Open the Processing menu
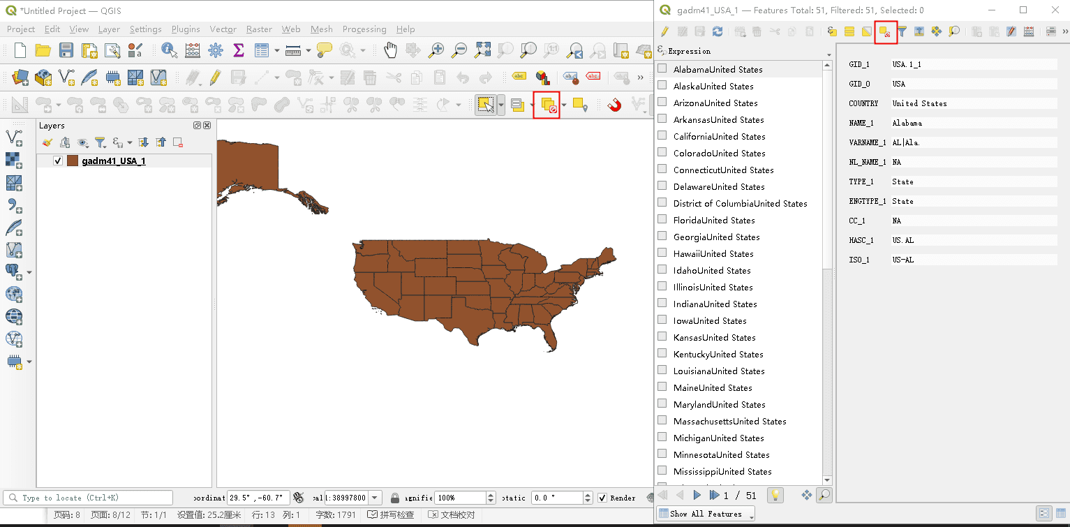This screenshot has width=1070, height=527. (364, 29)
